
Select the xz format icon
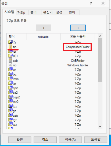tap(10, 69)
